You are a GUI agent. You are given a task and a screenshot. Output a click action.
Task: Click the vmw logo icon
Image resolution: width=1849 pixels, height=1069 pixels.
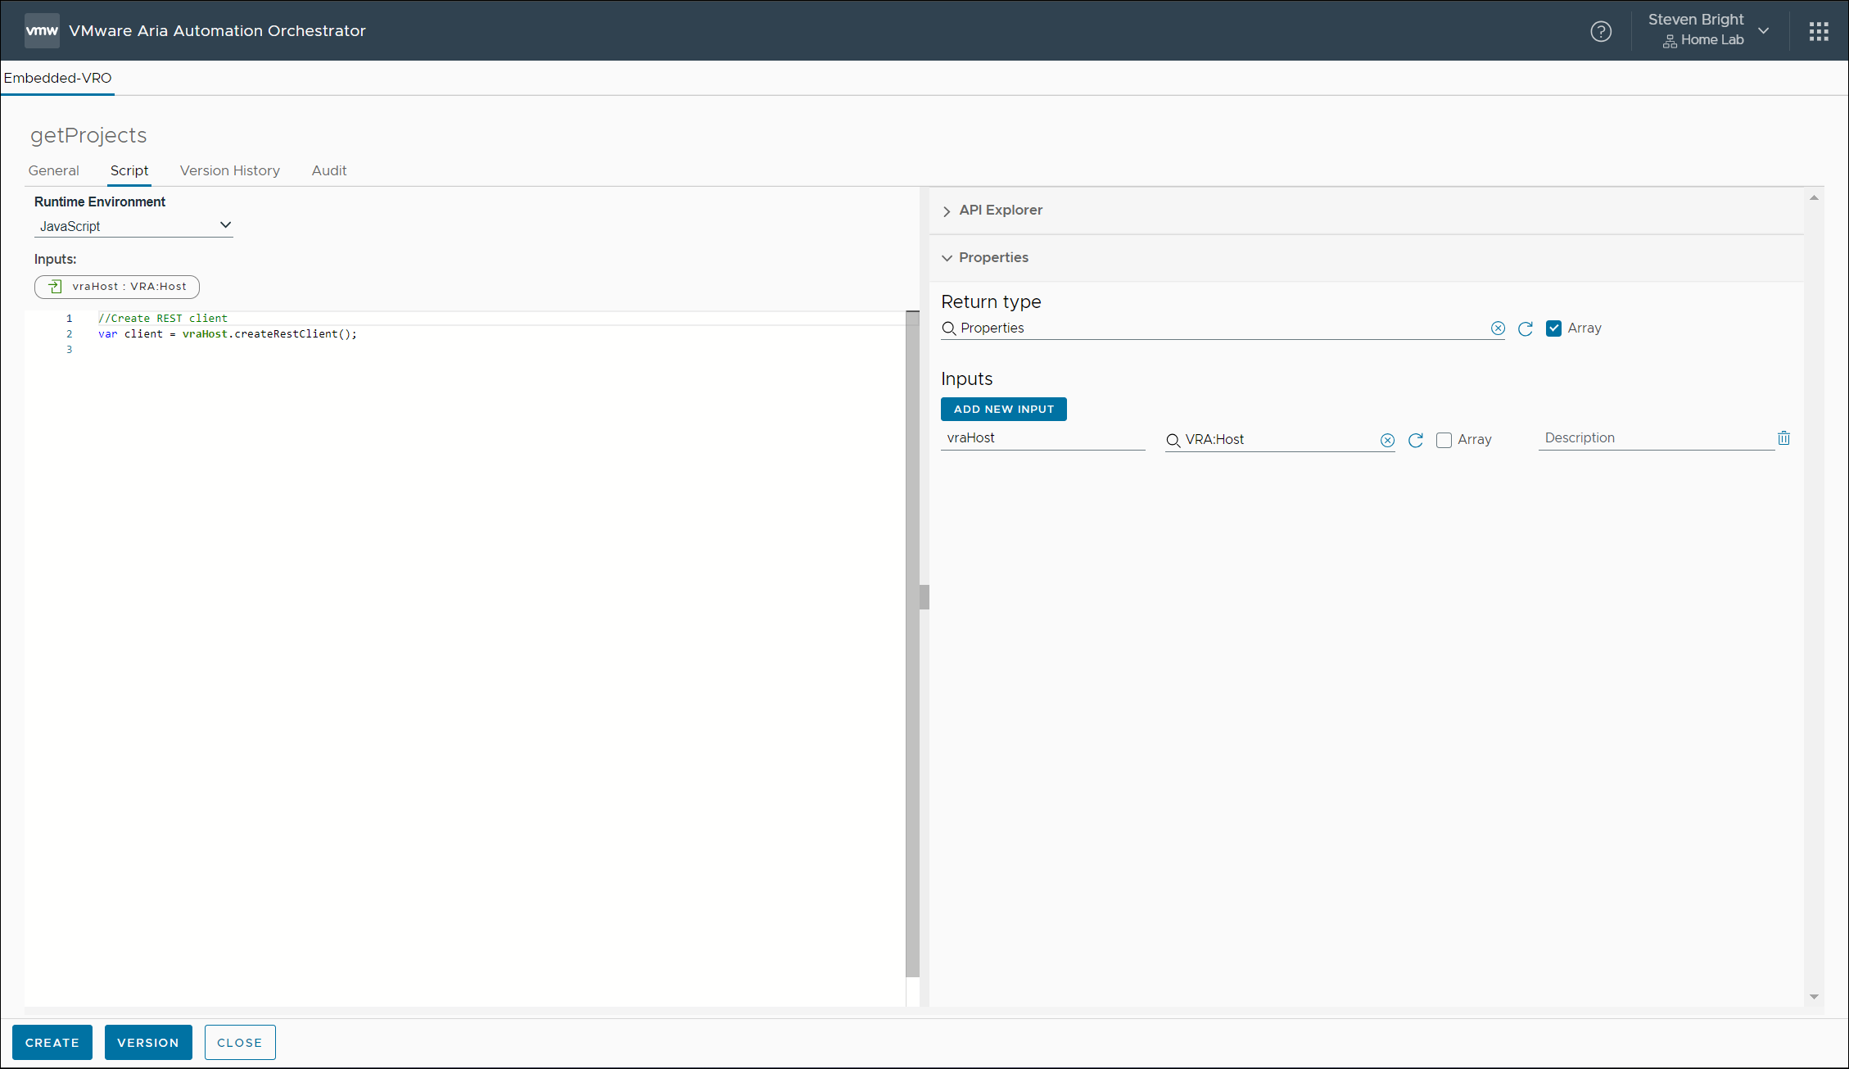[x=42, y=31]
